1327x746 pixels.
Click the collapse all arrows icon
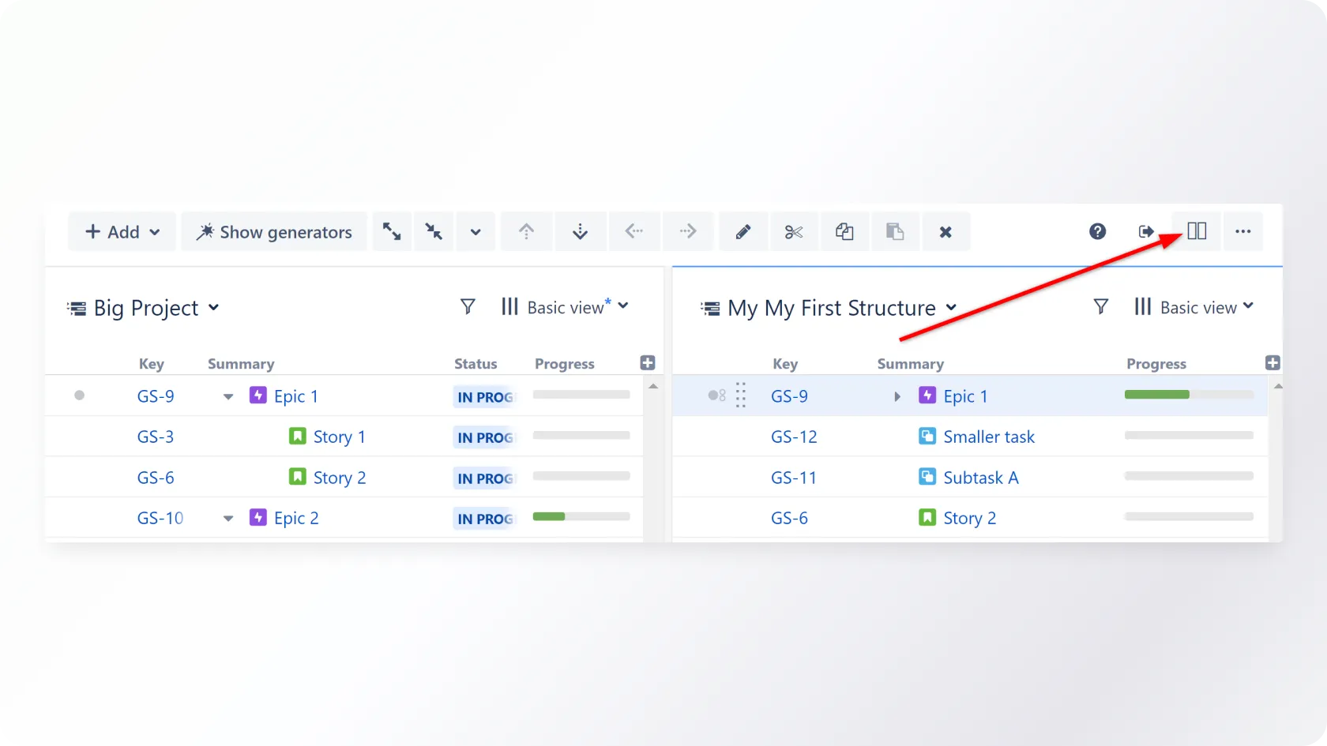(x=434, y=231)
